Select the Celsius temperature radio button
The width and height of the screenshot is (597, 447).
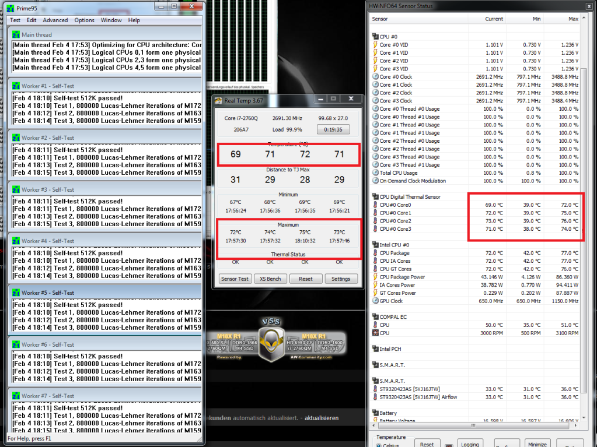pos(378,446)
